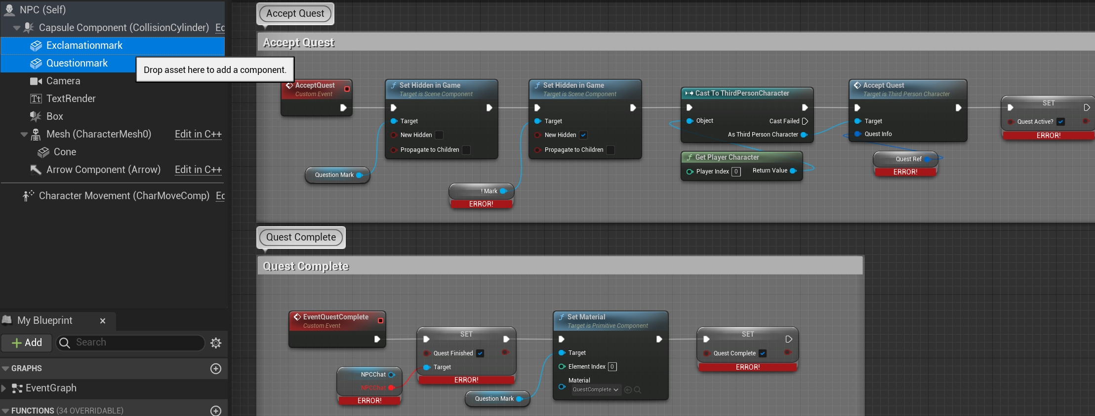This screenshot has height=416, width=1095.
Task: Click the Capsule Component collision icon
Action: click(x=29, y=28)
